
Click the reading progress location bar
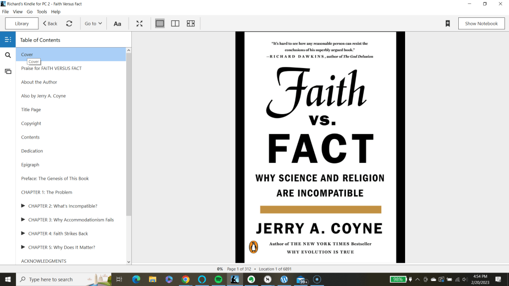(254, 269)
